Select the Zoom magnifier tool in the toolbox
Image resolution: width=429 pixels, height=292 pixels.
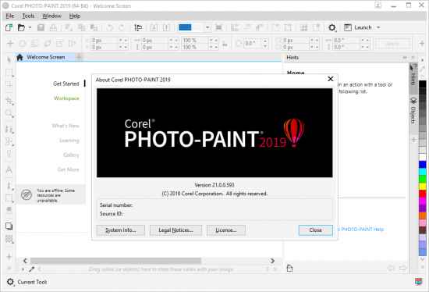pyautogui.click(x=9, y=114)
